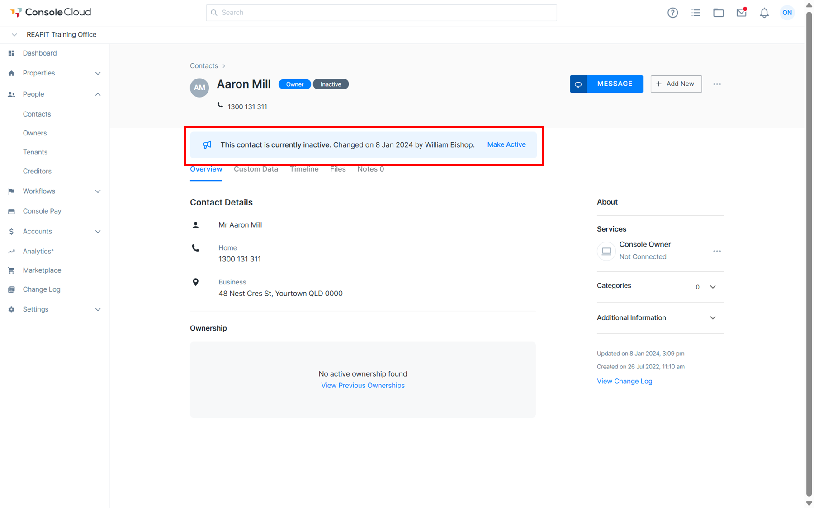Select the Overview tab
Screen dimensions: 814x508
206,169
